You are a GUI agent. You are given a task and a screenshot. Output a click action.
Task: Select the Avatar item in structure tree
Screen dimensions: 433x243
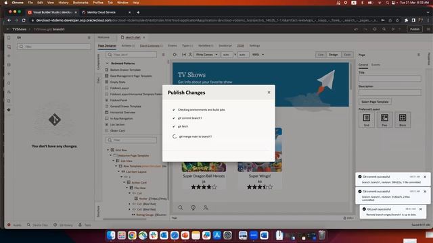click(150, 198)
